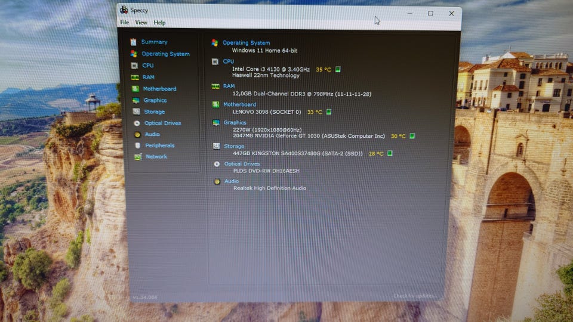Click green indicator beside motherboard temperature
The width and height of the screenshot is (573, 322).
click(x=328, y=112)
